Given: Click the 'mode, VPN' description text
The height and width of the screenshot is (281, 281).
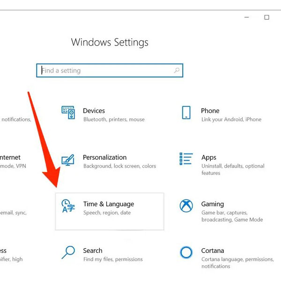Looking at the screenshot, I should click(13, 166).
